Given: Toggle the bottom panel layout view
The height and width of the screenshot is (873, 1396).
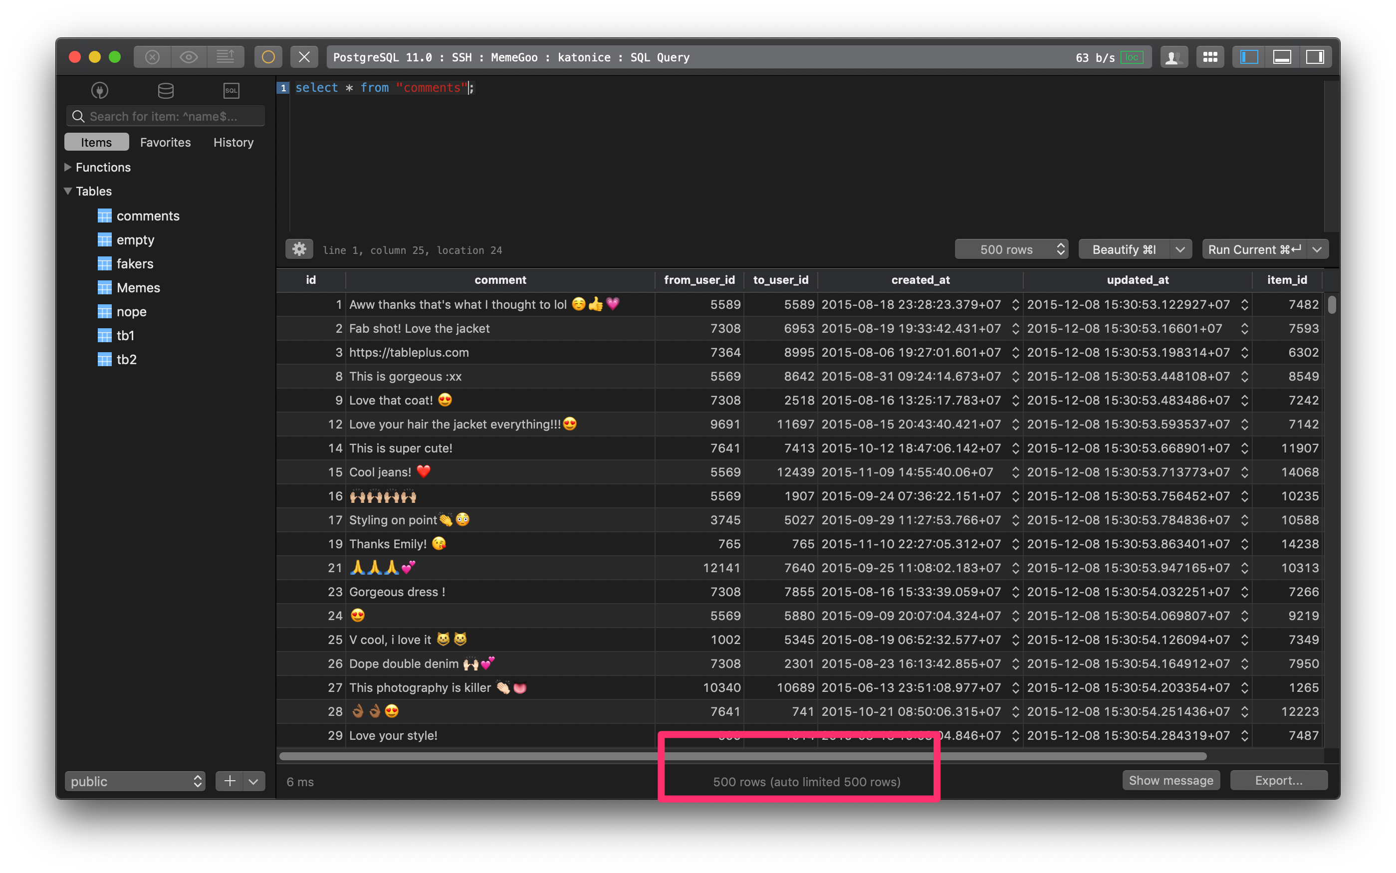Looking at the screenshot, I should pos(1282,56).
